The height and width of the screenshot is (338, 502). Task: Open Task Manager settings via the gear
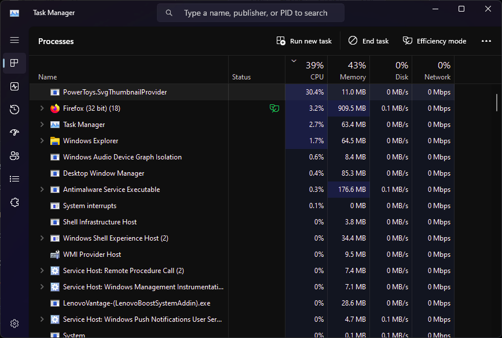point(14,323)
